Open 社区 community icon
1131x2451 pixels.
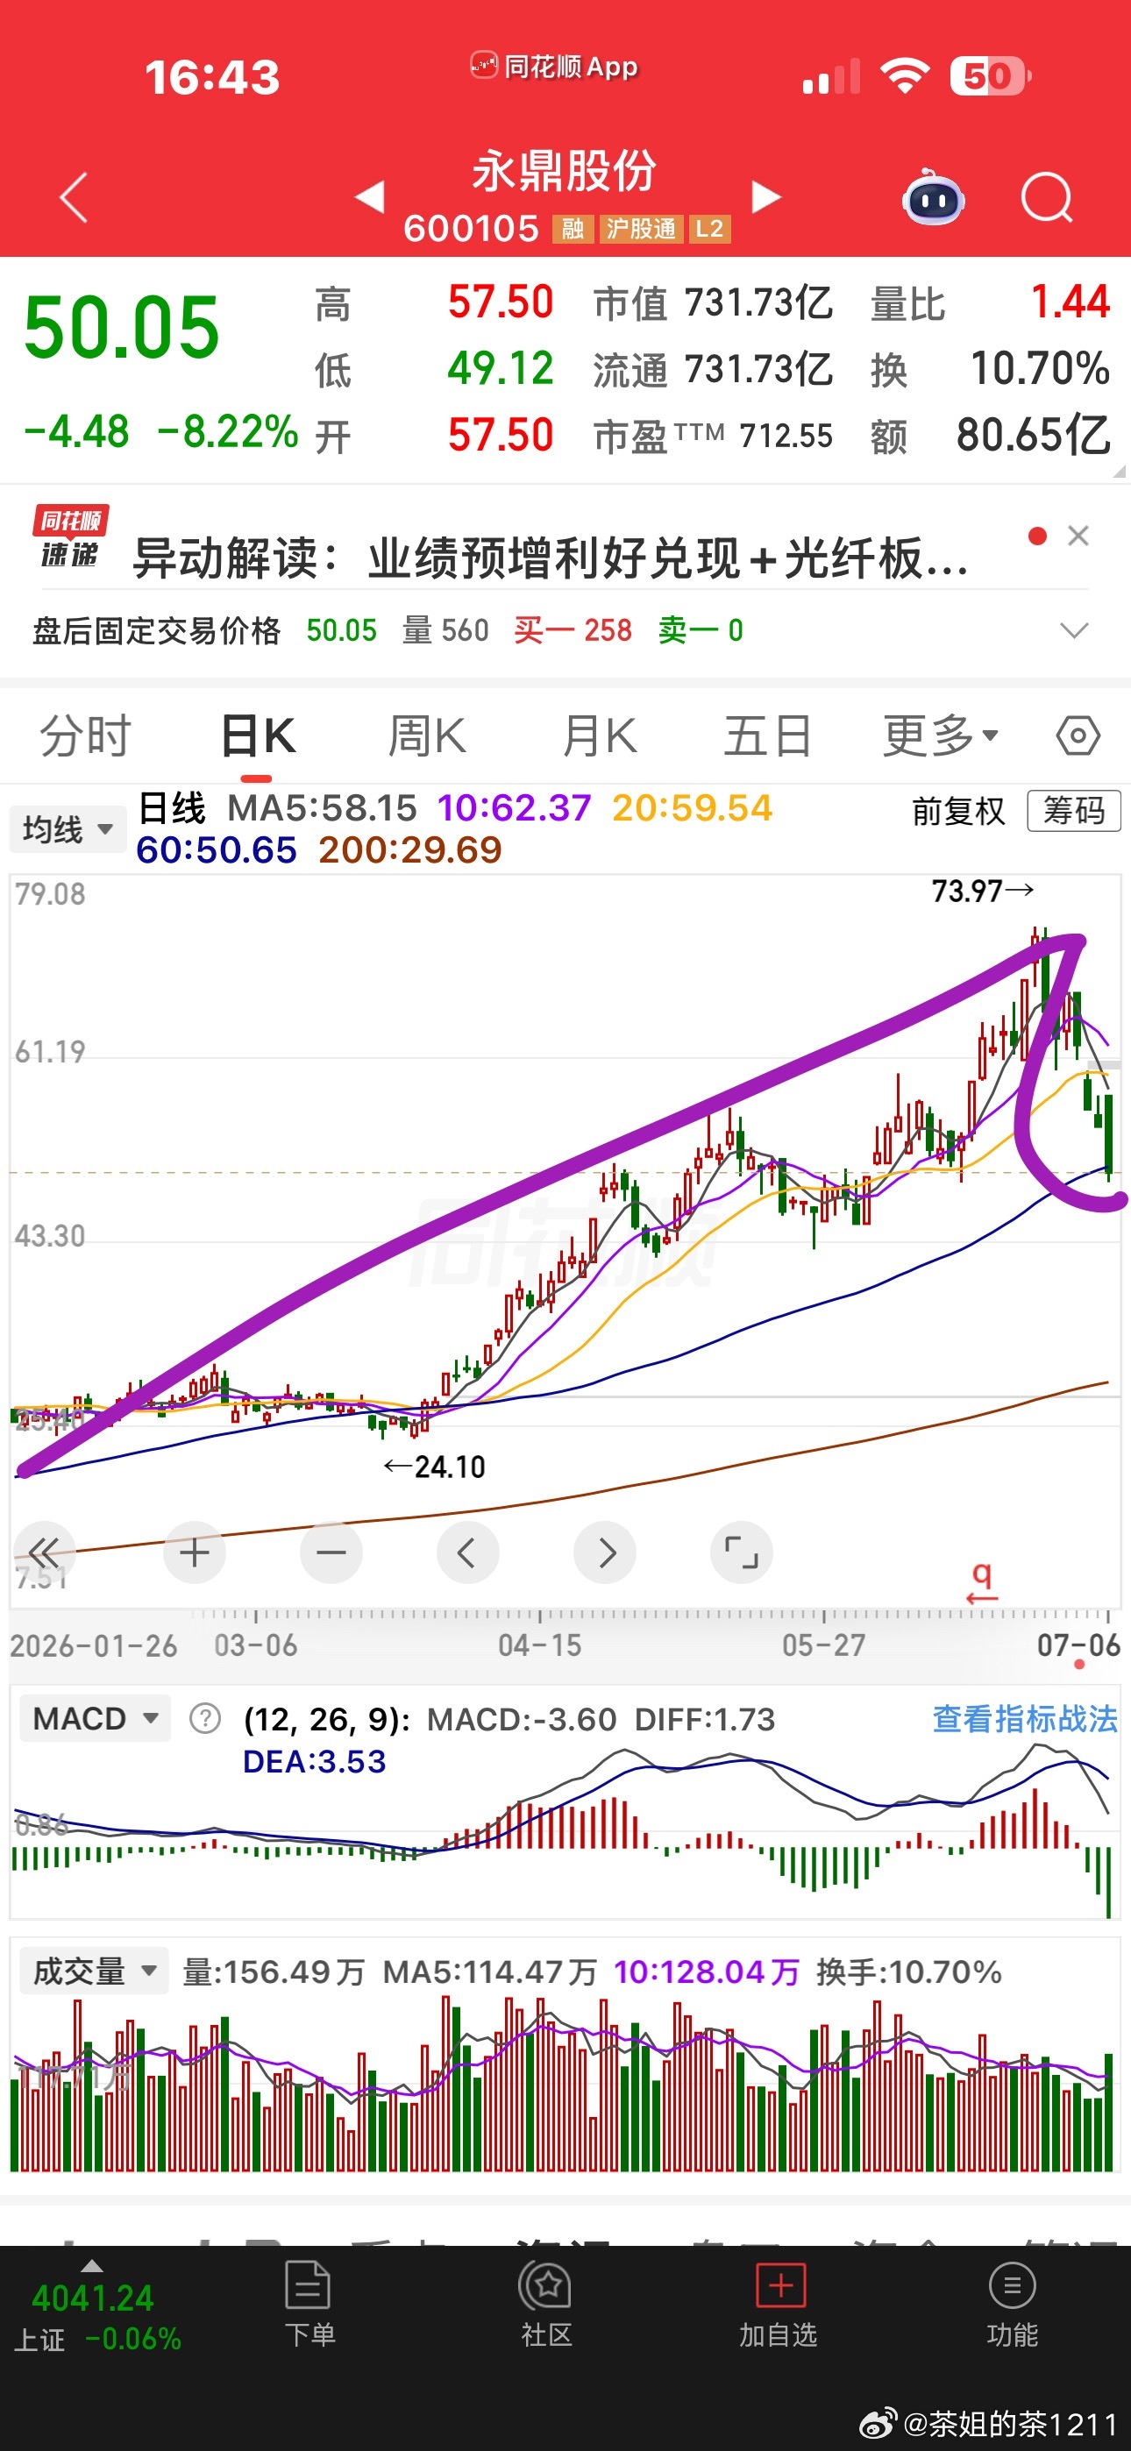545,2305
